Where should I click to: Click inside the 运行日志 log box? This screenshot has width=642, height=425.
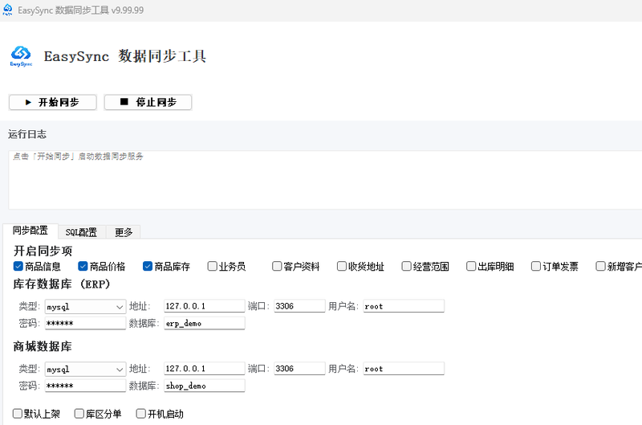click(x=325, y=180)
